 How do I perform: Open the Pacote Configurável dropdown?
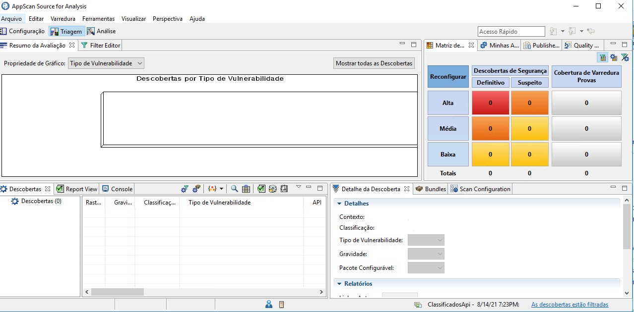pyautogui.click(x=426, y=268)
